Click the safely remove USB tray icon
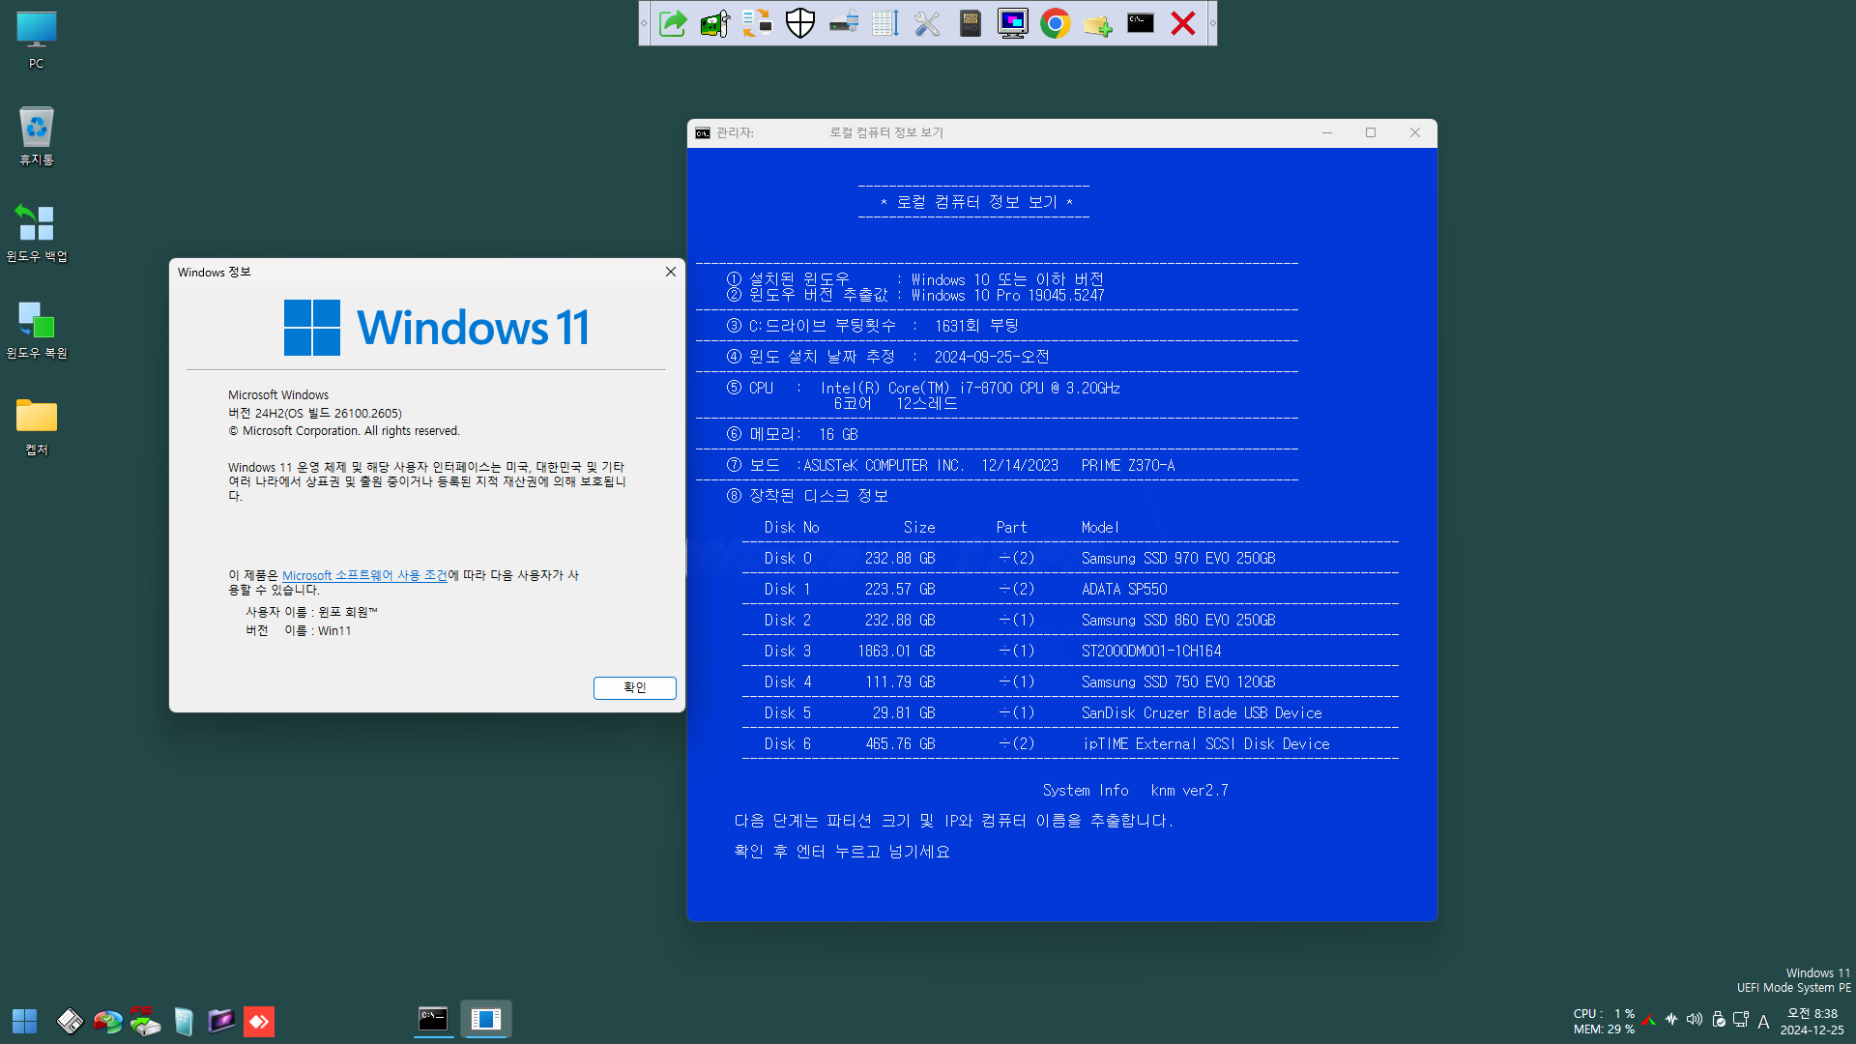This screenshot has height=1044, width=1856. (1718, 1020)
